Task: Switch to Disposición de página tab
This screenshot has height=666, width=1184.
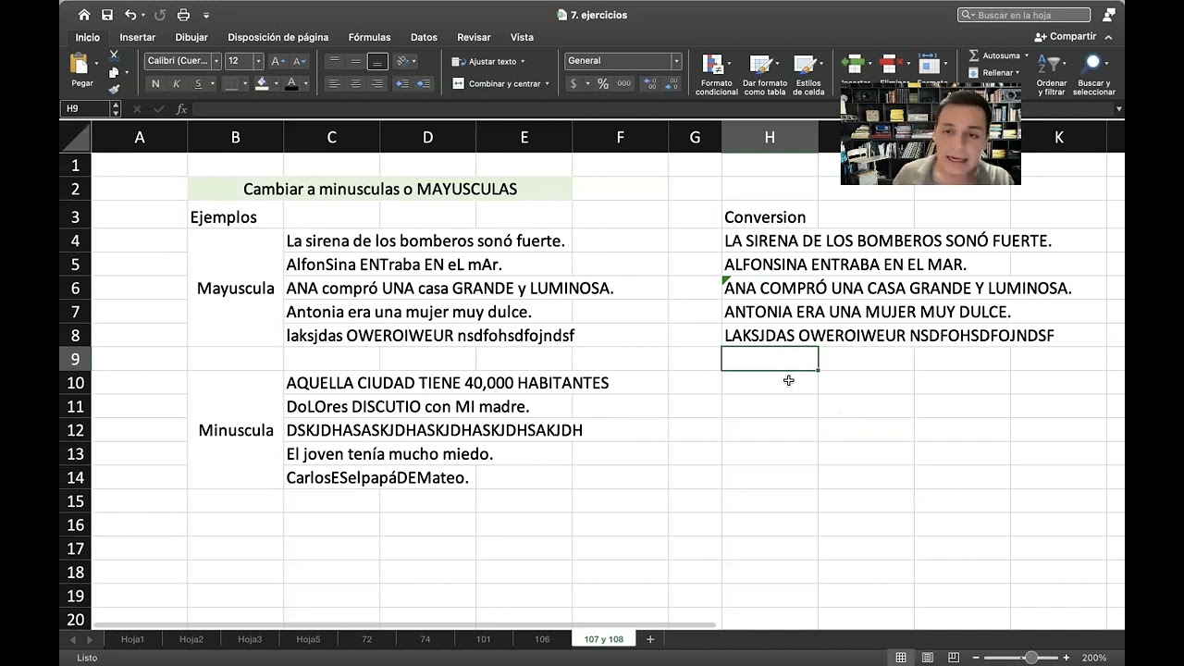Action: (x=278, y=37)
